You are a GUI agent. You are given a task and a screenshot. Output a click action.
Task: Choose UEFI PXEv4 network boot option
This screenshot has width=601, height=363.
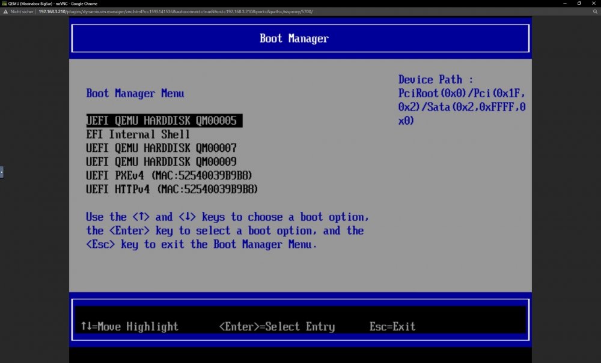(x=169, y=176)
